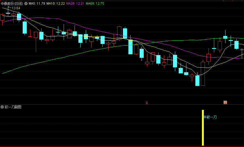Click the ※砍一刀 signal label
Viewport: 244px width, 147px height.
point(210,117)
